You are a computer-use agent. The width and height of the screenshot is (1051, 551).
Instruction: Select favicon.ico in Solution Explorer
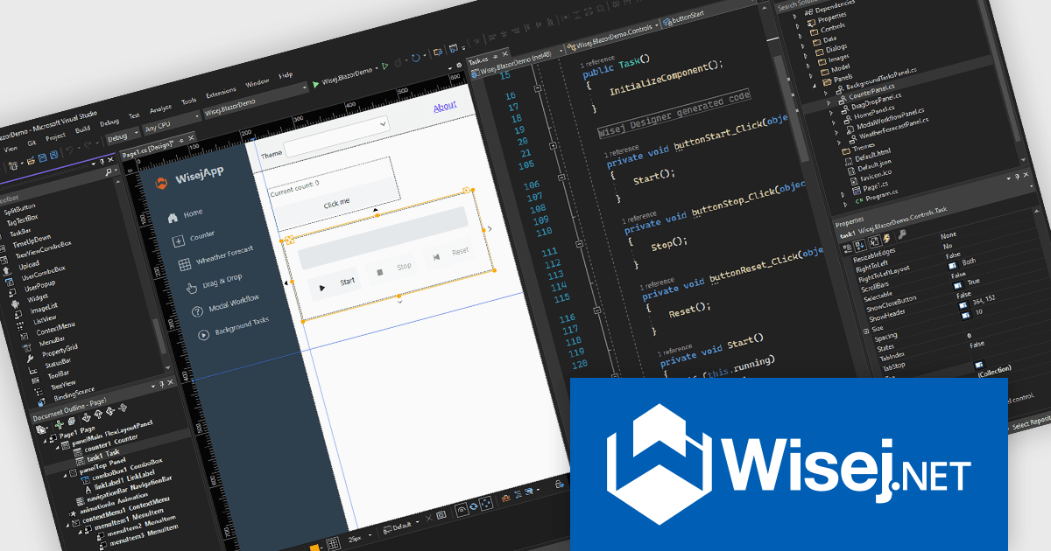(877, 175)
